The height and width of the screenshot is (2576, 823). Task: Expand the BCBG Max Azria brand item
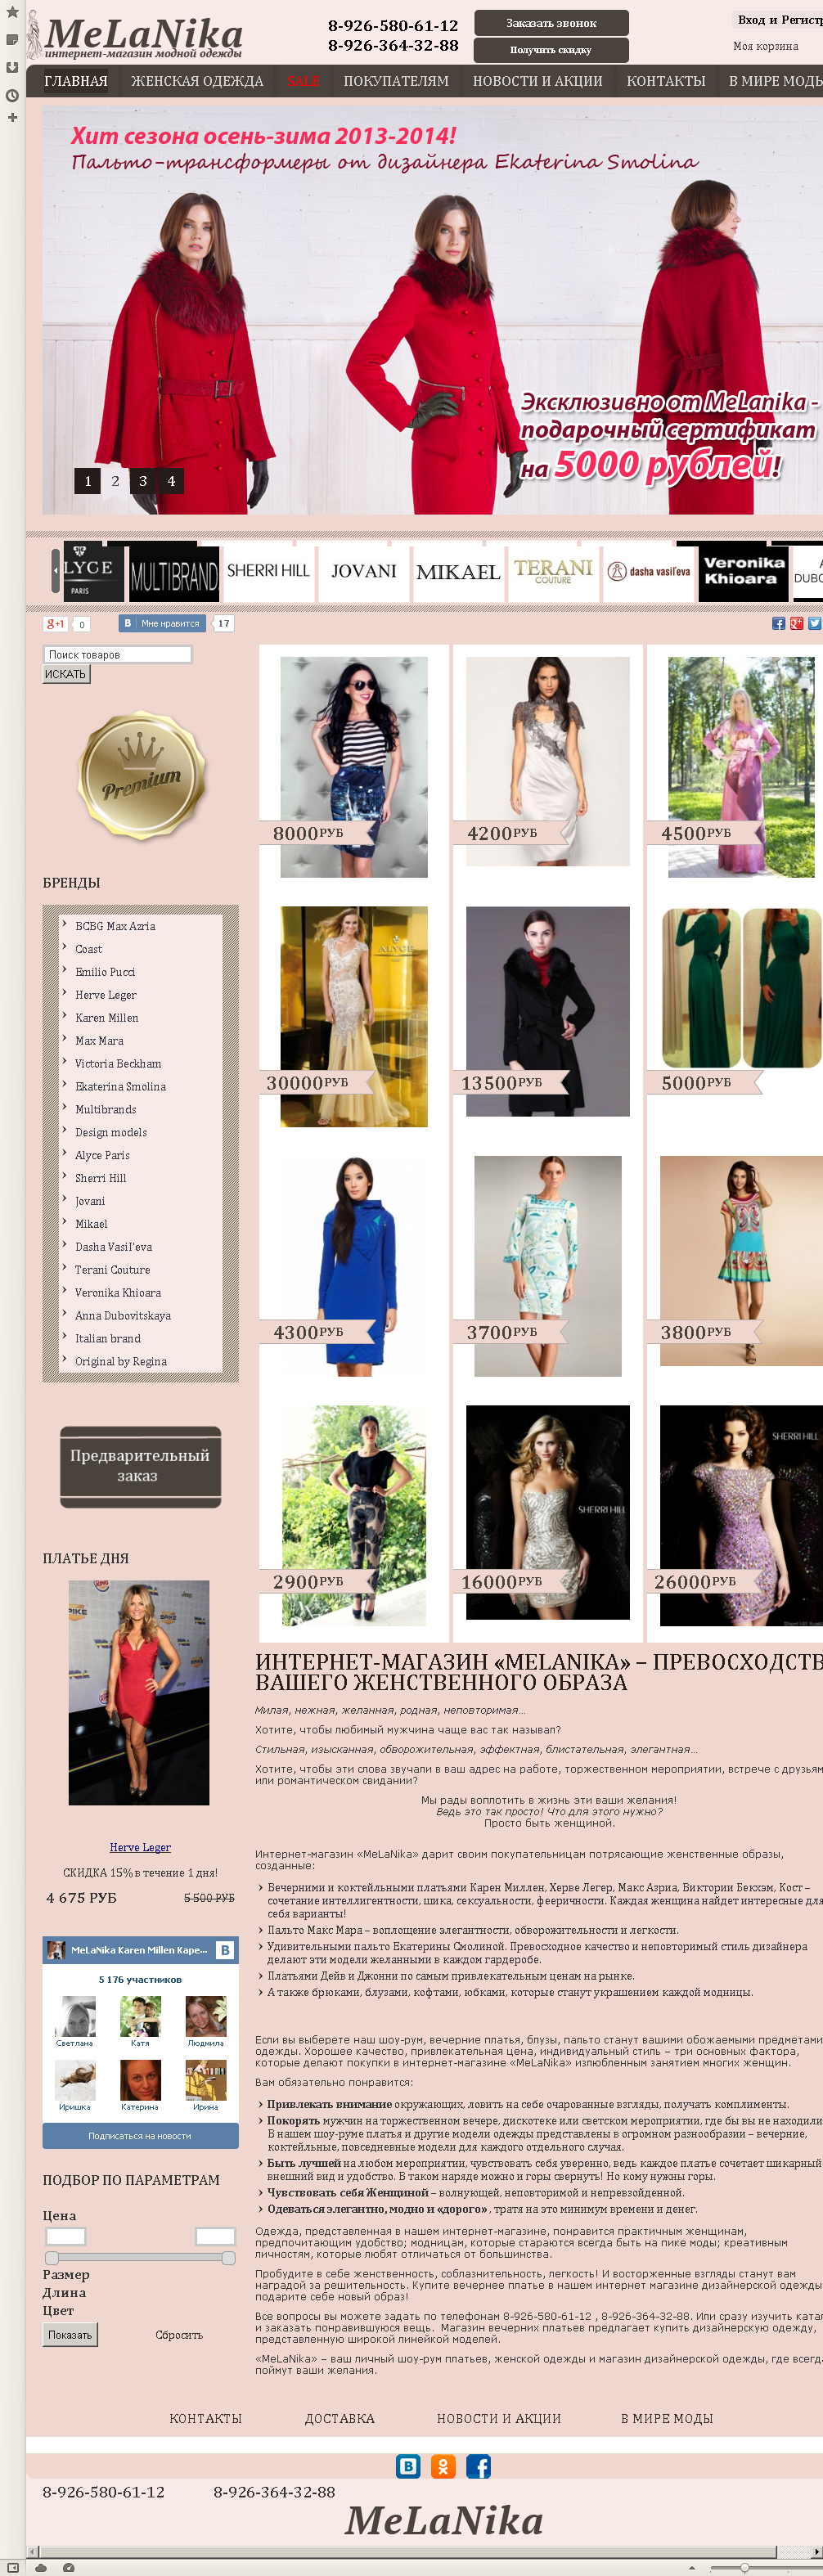(x=115, y=926)
